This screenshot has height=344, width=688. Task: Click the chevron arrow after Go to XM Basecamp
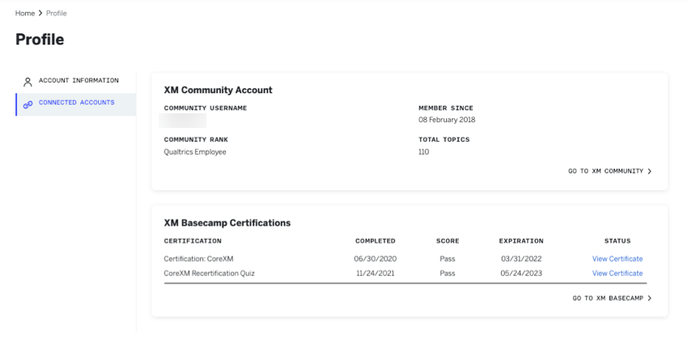point(650,299)
